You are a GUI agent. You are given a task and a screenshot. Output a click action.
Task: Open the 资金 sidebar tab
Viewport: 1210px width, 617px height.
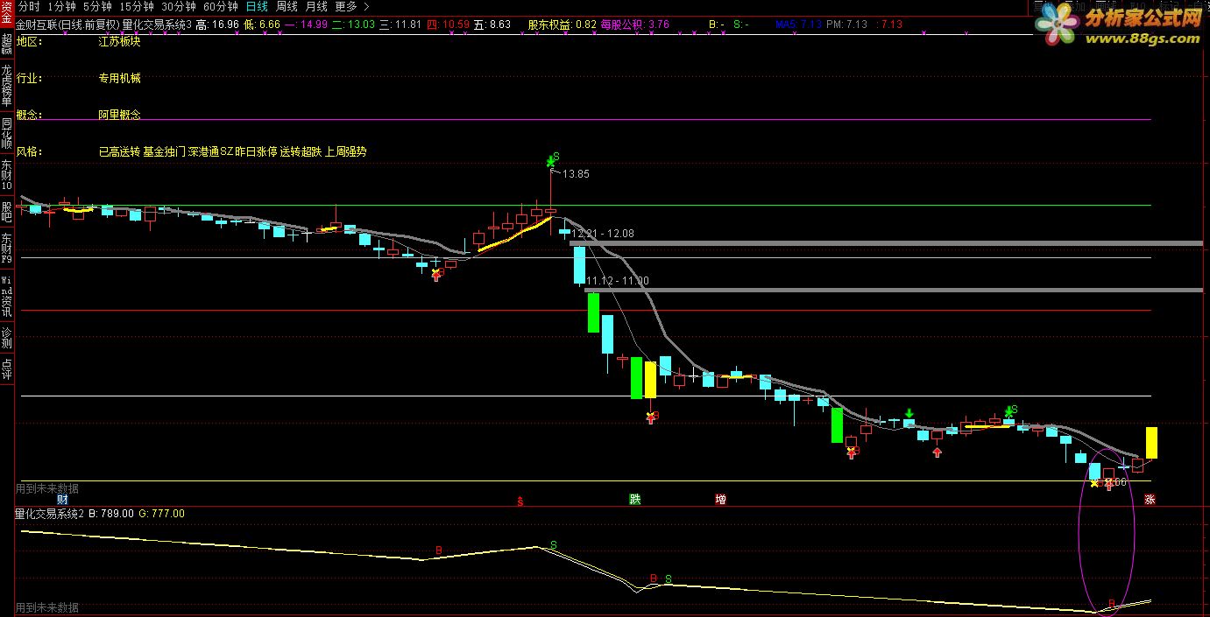click(6, 14)
